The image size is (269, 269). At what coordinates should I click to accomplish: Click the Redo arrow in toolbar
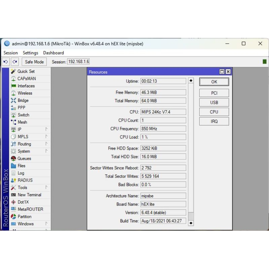tap(14, 62)
